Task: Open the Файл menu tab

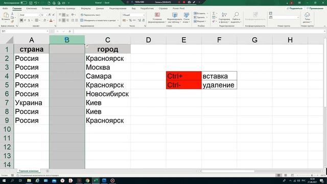Action: point(5,9)
